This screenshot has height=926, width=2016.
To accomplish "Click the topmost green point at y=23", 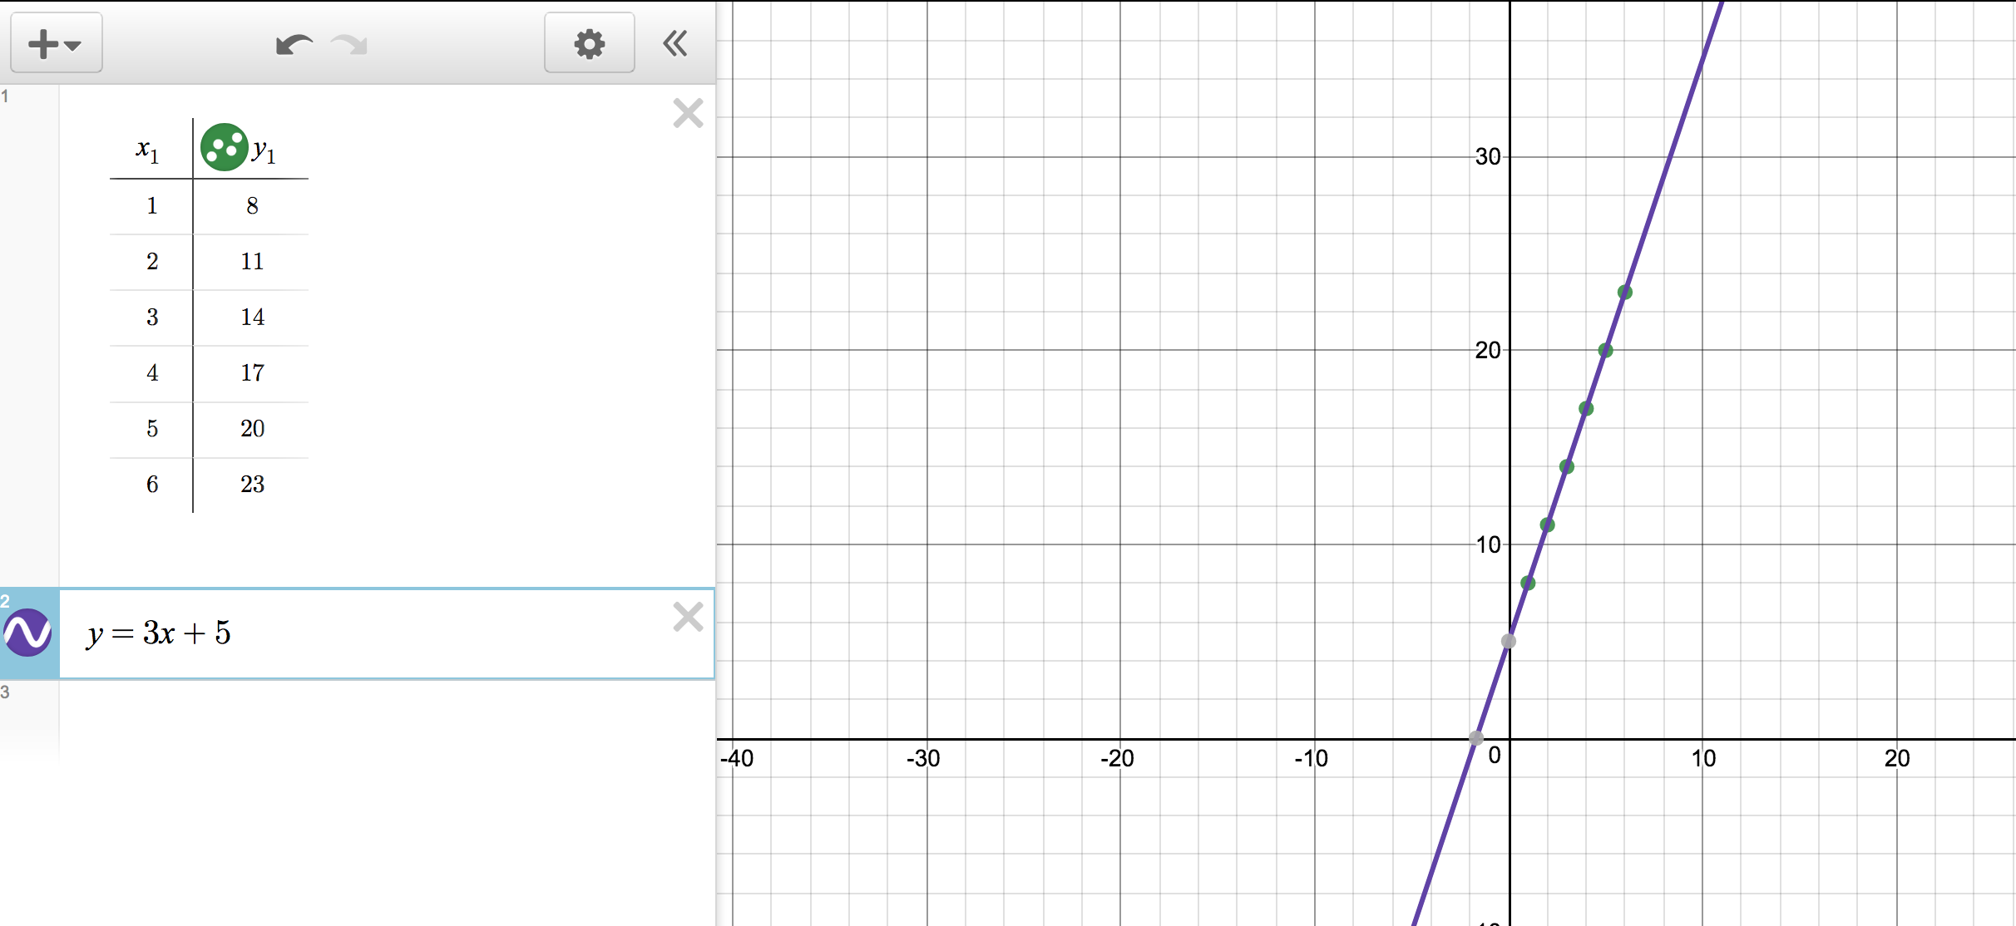I will tap(1624, 293).
